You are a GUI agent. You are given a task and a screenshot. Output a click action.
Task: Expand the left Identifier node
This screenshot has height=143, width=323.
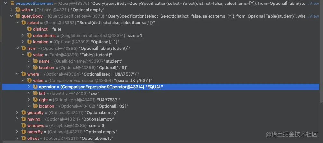pyautogui.click(x=29, y=93)
